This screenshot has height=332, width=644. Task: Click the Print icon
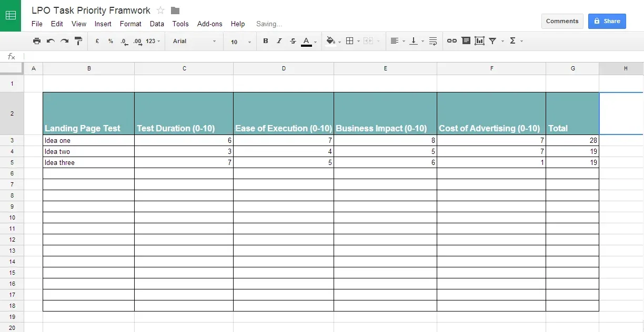[x=36, y=41]
